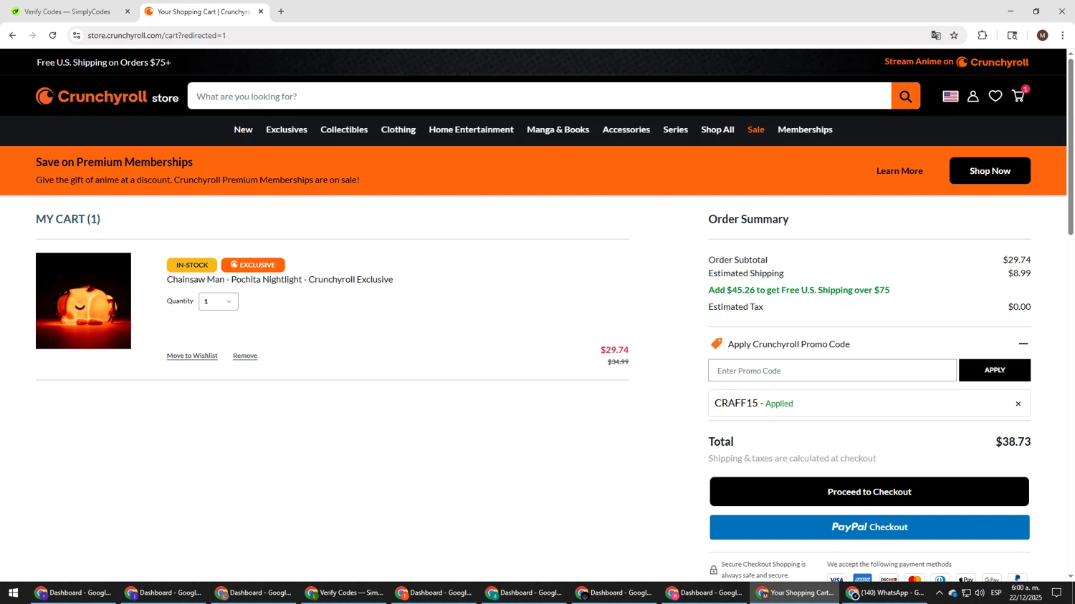Viewport: 1075px width, 604px height.
Task: Open Windows Start menu
Action: click(x=13, y=593)
